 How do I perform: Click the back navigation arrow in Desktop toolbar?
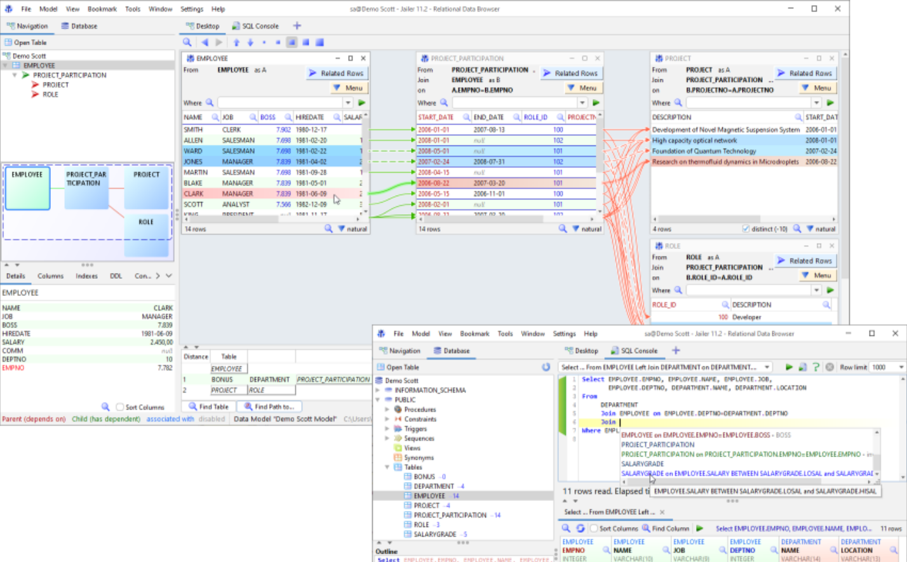[x=205, y=42]
